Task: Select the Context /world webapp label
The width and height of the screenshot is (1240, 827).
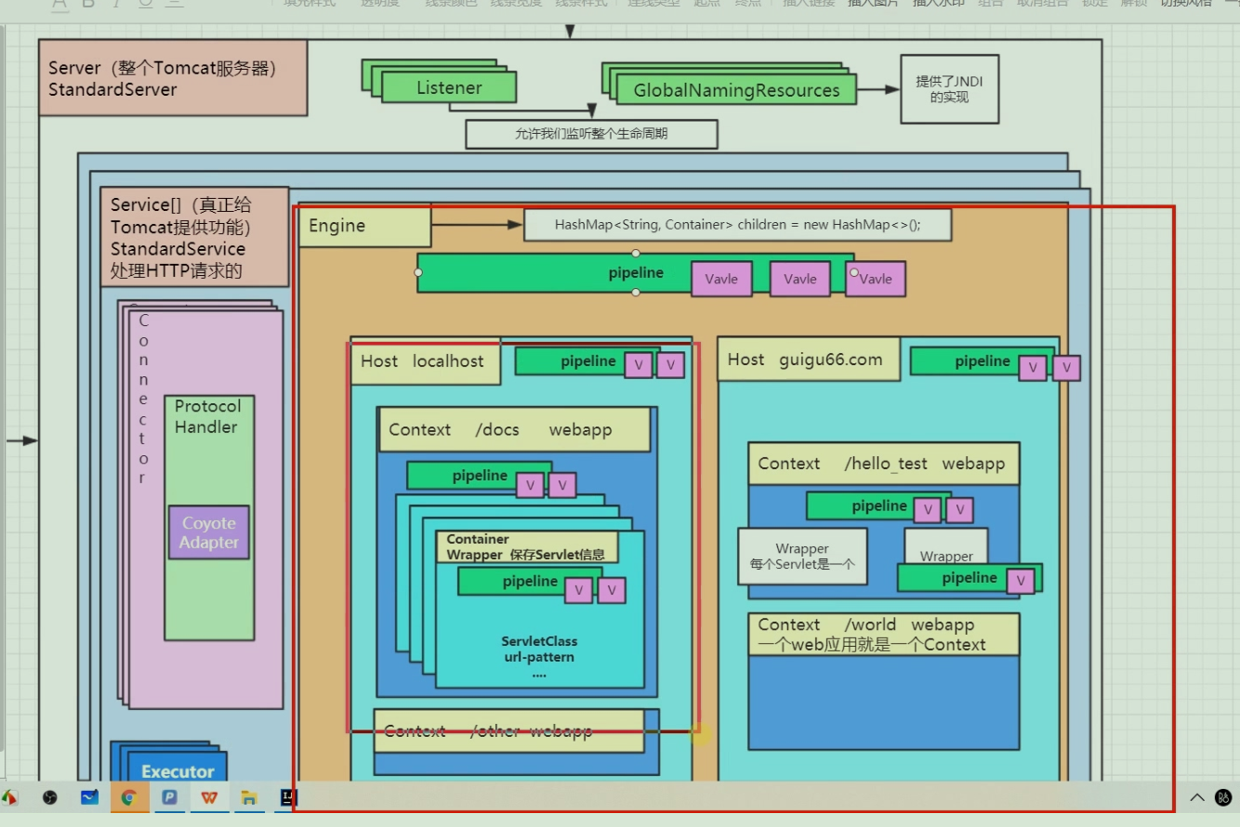Action: point(883,635)
